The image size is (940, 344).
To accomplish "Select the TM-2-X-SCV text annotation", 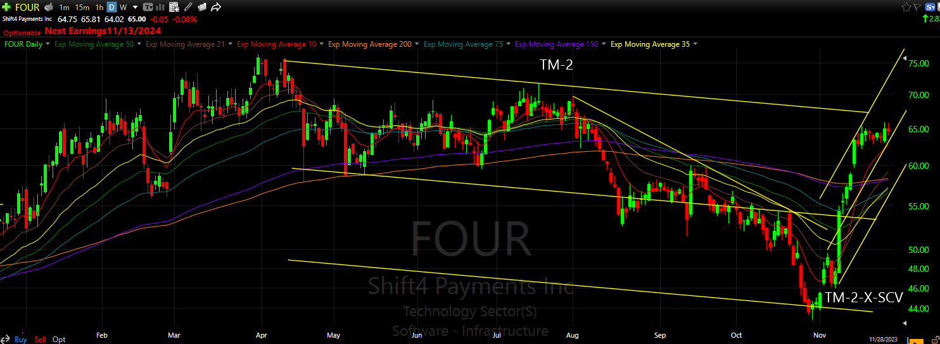I will click(864, 297).
